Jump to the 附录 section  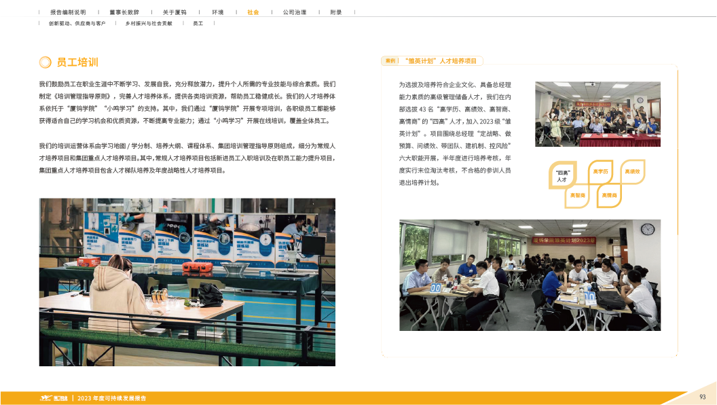point(335,12)
